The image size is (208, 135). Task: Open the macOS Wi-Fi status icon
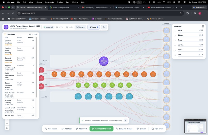(x=179, y=2)
